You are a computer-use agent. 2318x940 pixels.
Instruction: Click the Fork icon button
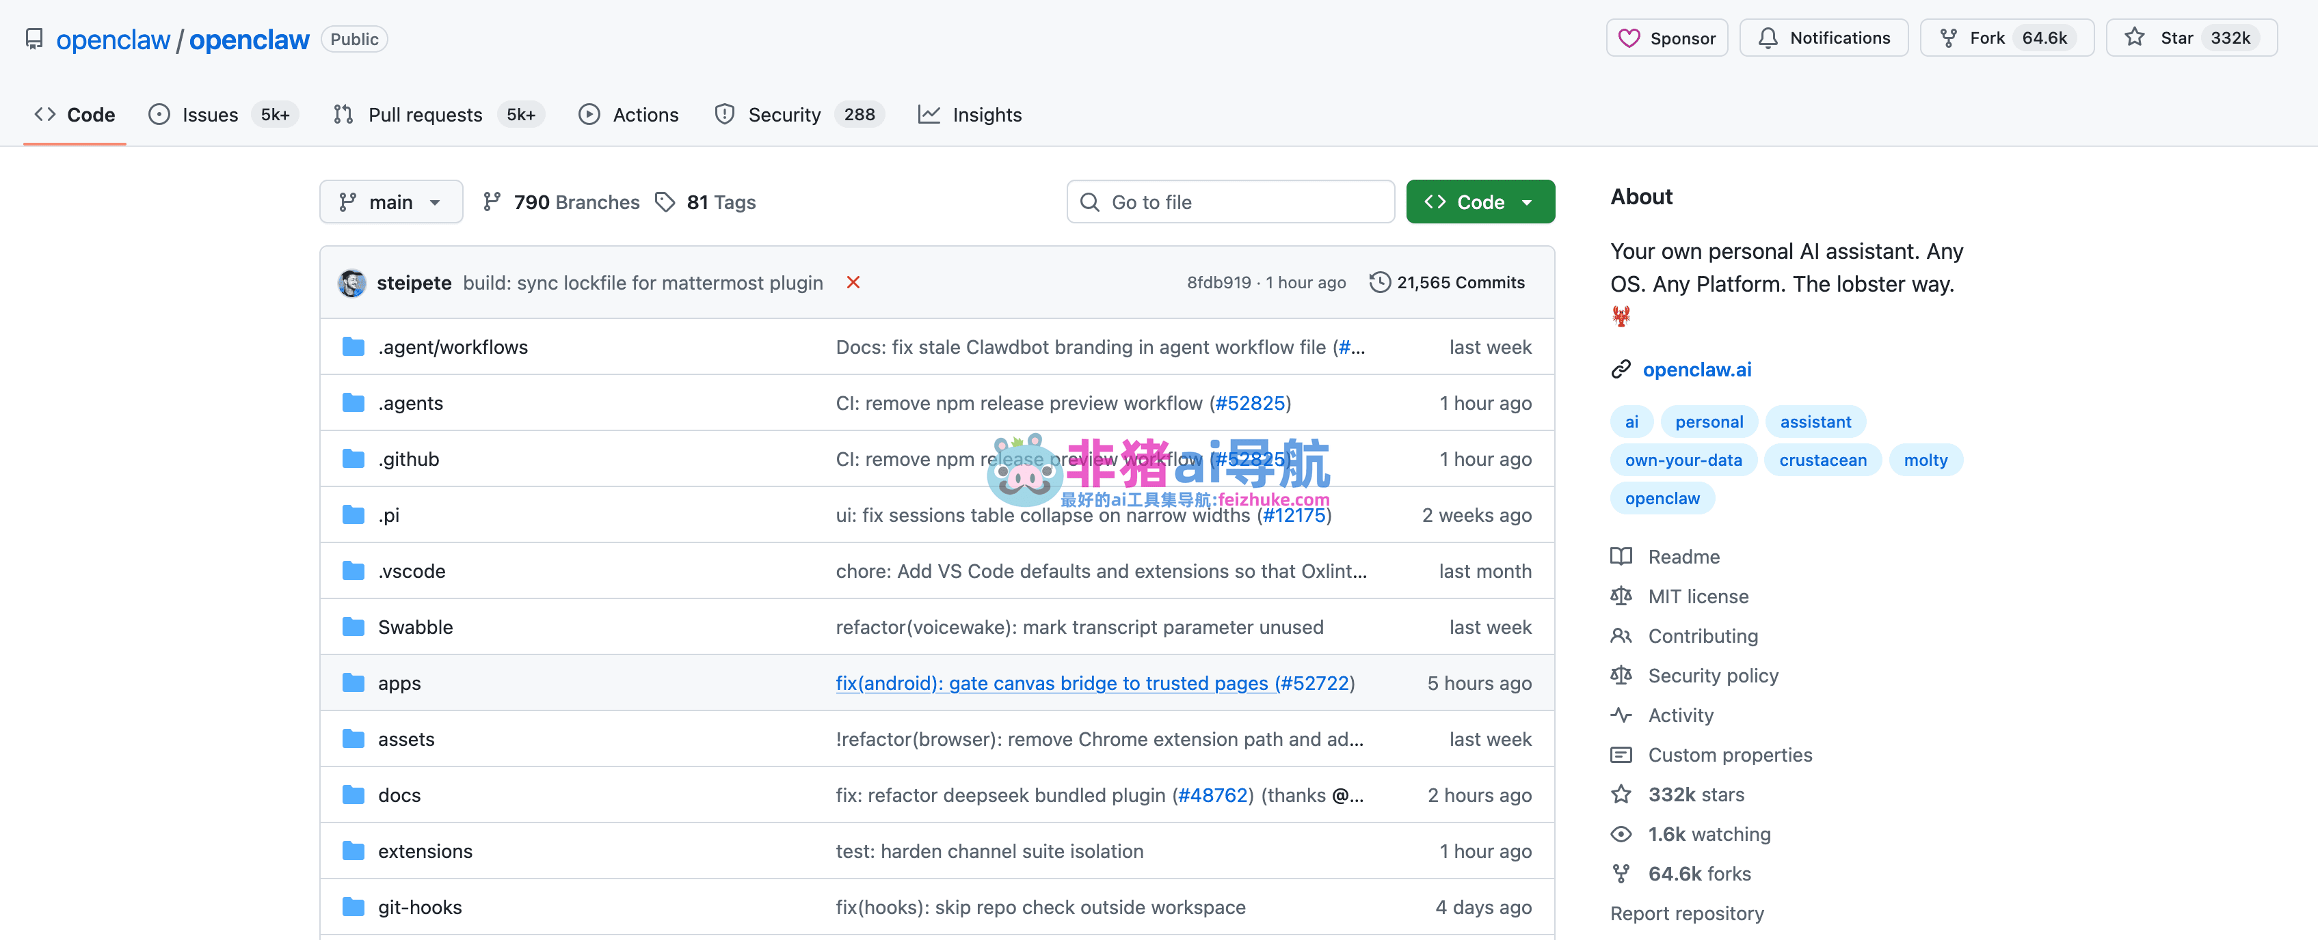pyautogui.click(x=1948, y=38)
